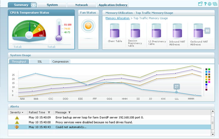Click the alerts scrollbar up arrow
Image resolution: width=219 pixels, height=139 pixels.
point(213,111)
